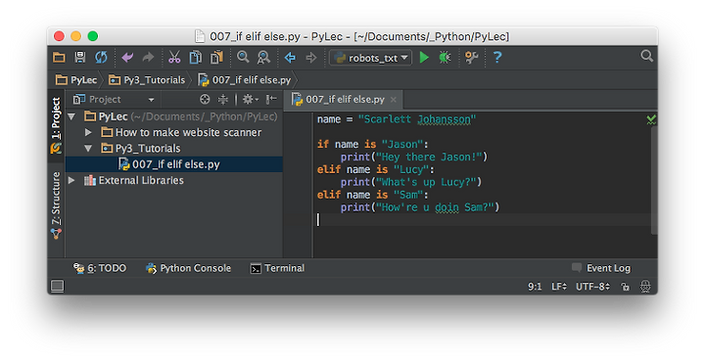The height and width of the screenshot is (362, 705).
Task: Open the Python Console tab
Action: click(x=188, y=269)
